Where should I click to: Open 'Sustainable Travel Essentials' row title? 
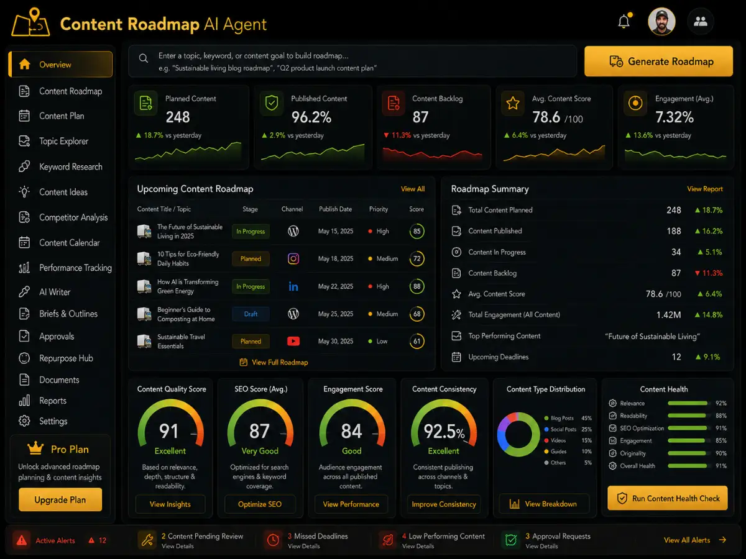pyautogui.click(x=181, y=342)
